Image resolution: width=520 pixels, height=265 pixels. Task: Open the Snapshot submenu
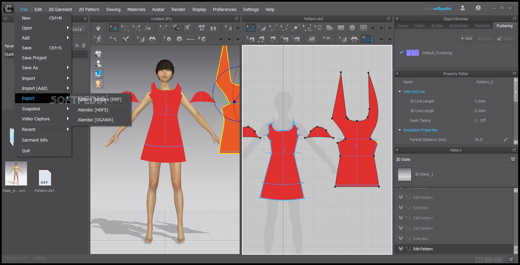click(43, 109)
